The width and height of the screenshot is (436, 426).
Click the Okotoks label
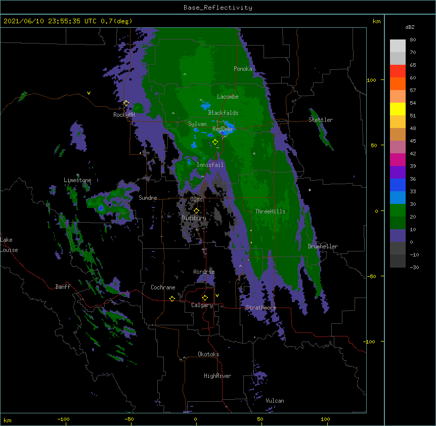point(208,354)
